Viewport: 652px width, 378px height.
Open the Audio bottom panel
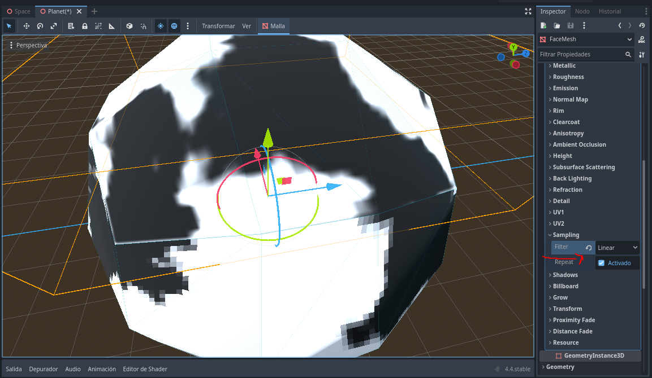[x=73, y=369]
